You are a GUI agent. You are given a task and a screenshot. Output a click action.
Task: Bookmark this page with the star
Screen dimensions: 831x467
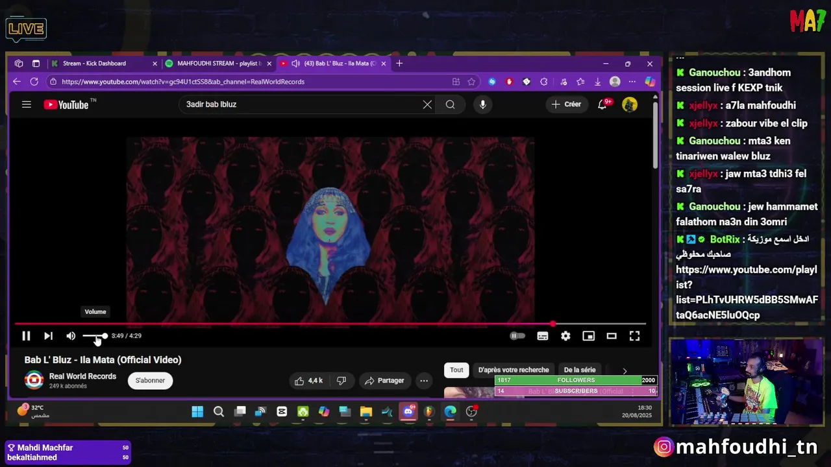click(x=471, y=82)
